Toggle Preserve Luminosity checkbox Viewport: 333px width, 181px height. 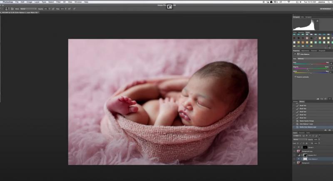pyautogui.click(x=295, y=77)
